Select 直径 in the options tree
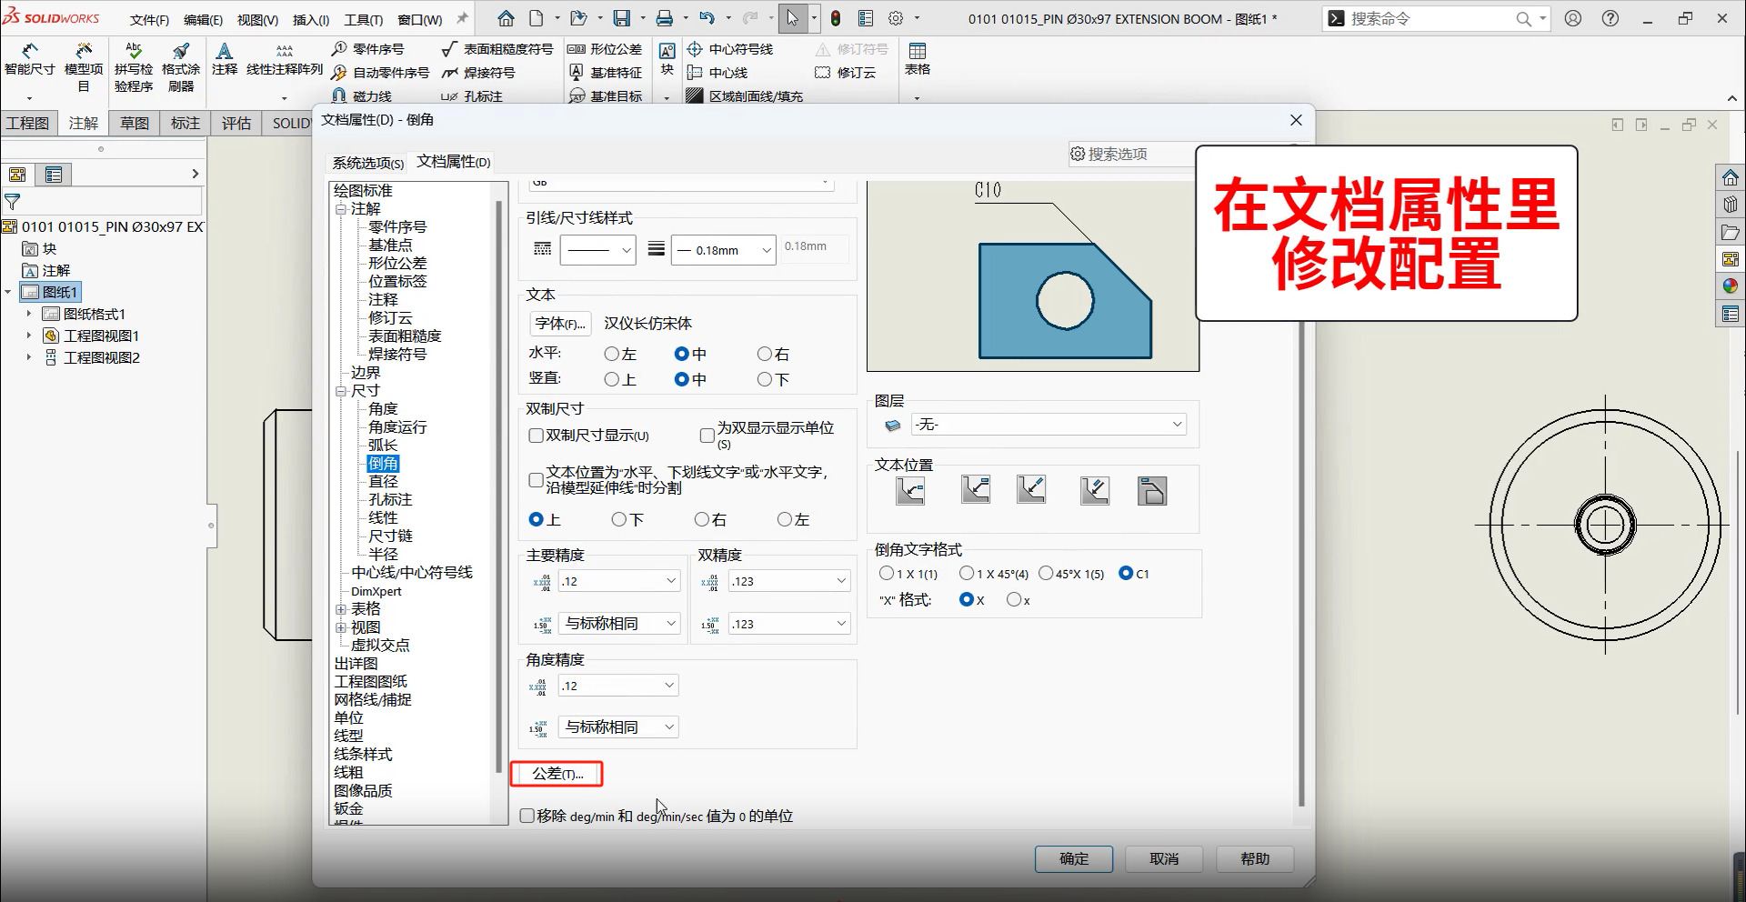The width and height of the screenshot is (1746, 902). coord(383,482)
